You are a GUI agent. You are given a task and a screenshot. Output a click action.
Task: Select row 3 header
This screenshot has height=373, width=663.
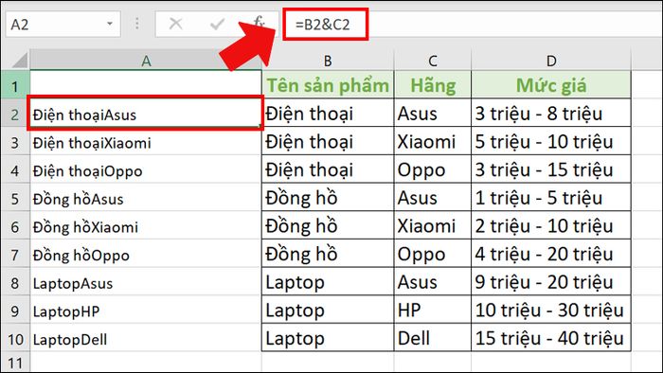click(x=15, y=141)
